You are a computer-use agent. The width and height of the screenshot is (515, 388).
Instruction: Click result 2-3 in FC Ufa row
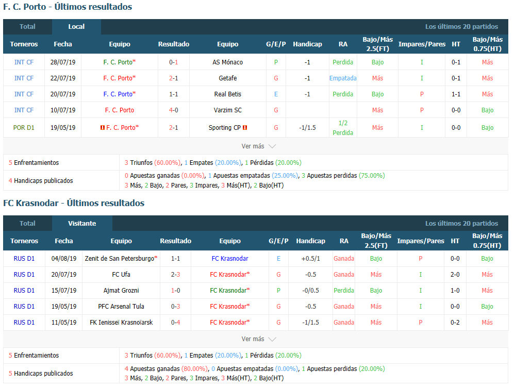click(175, 275)
